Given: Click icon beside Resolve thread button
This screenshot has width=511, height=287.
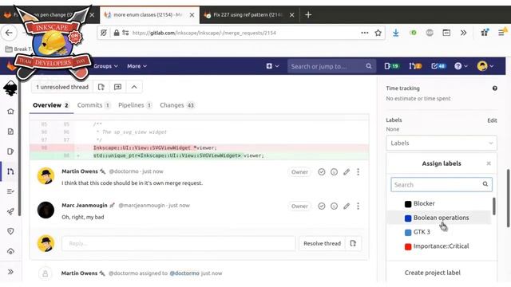Looking at the screenshot, I should tap(353, 243).
